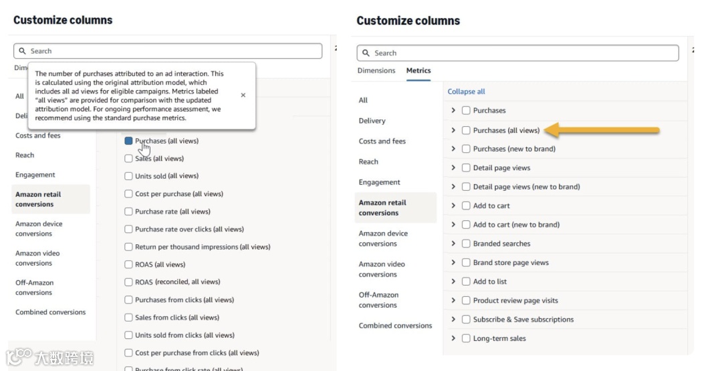Select the Metrics tab

418,71
